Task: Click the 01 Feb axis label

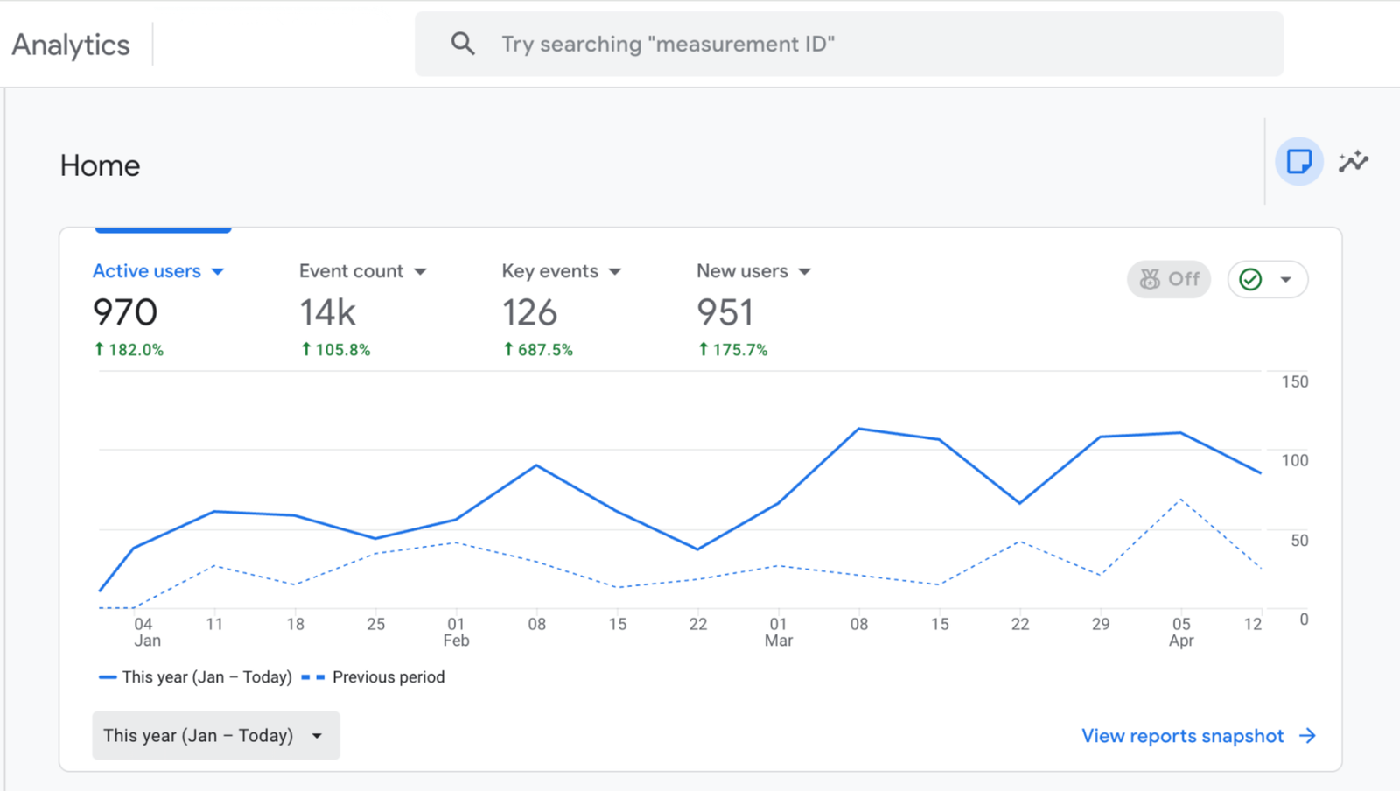Action: pos(456,632)
